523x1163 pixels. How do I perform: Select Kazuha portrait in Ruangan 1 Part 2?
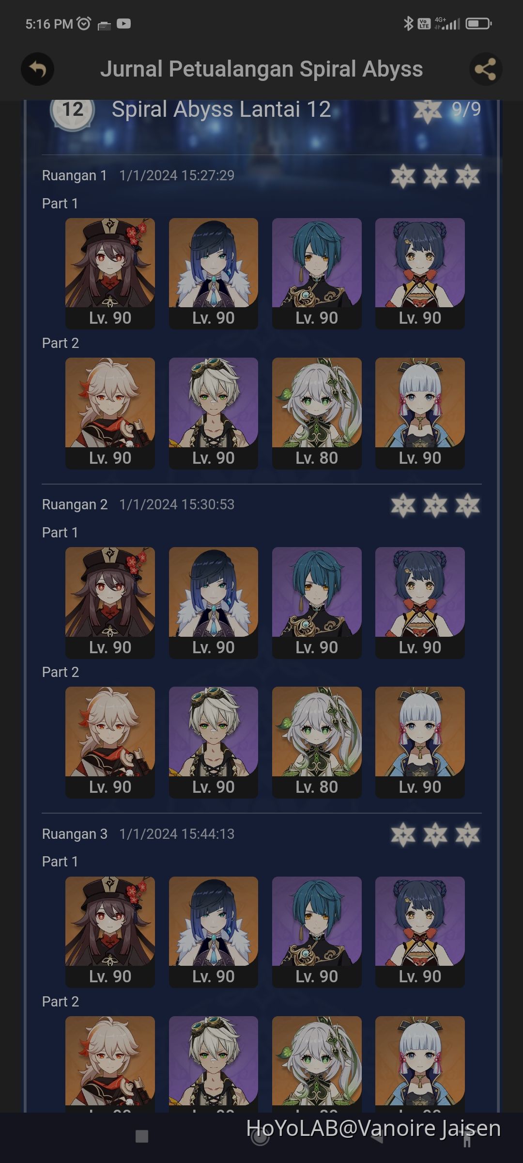coord(110,413)
